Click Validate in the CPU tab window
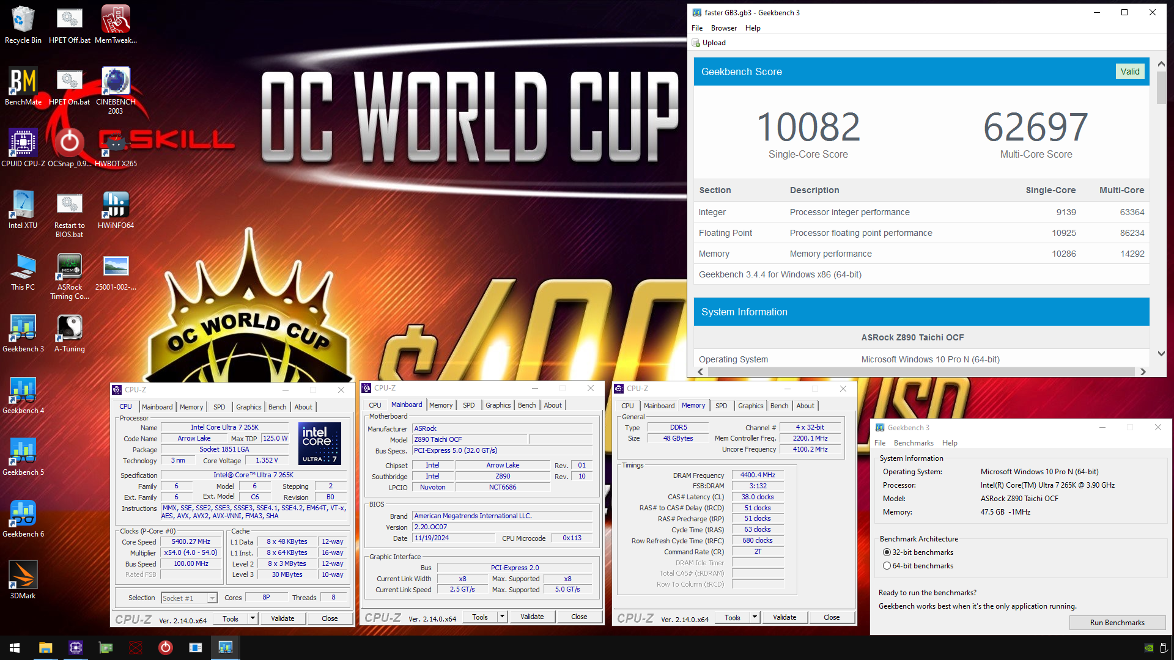 [282, 618]
